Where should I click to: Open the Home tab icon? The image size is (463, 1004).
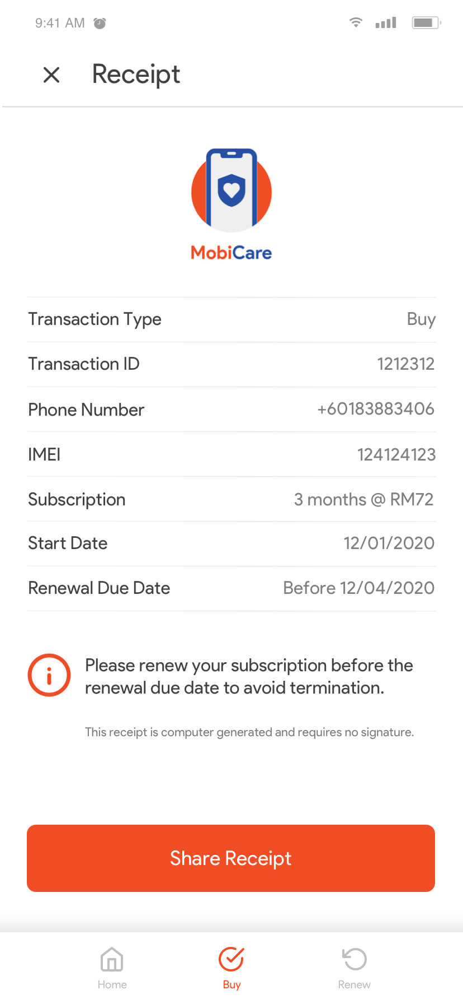pos(112,959)
